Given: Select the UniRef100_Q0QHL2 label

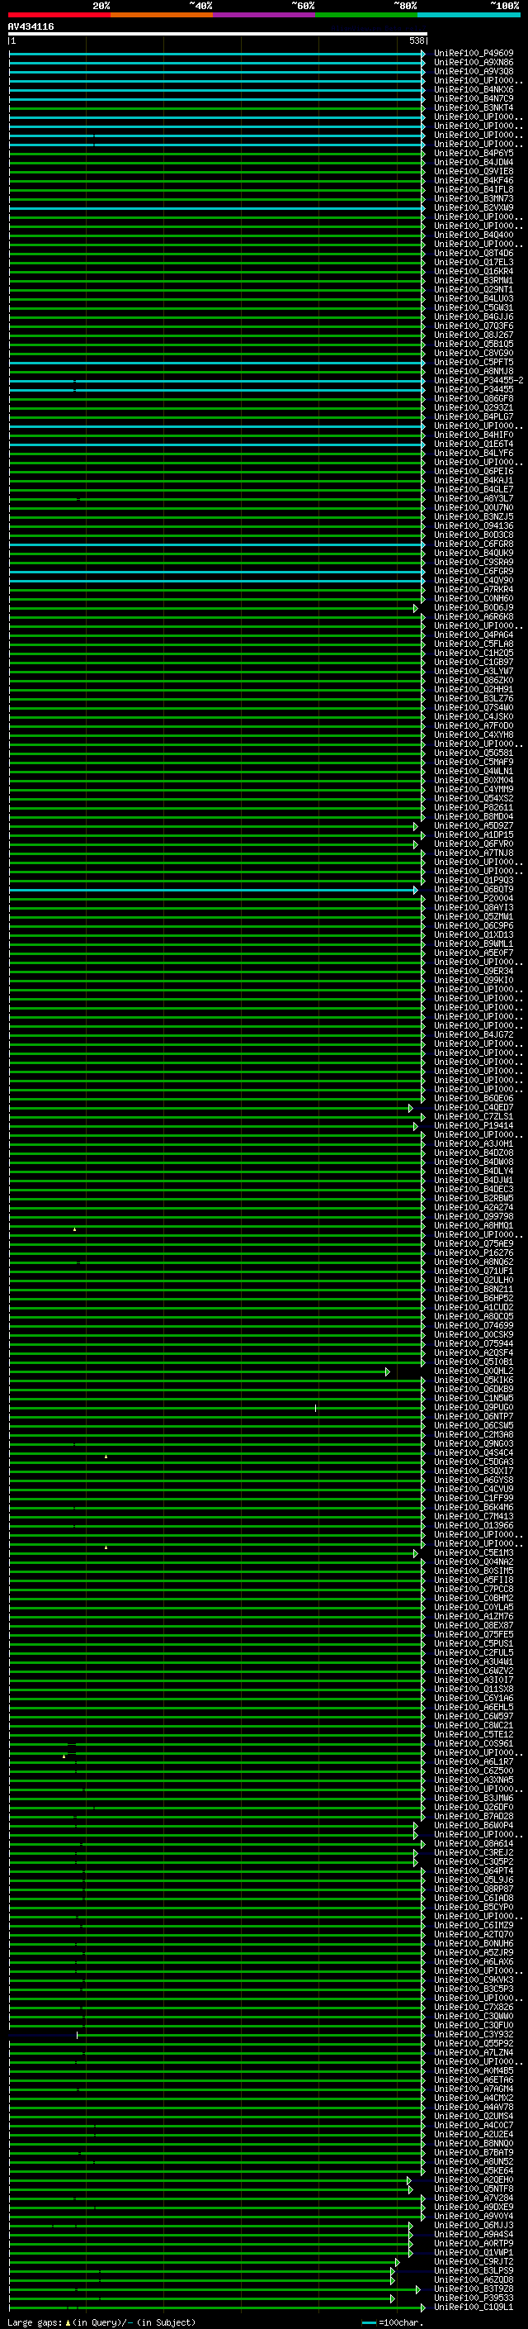Looking at the screenshot, I should [x=473, y=1371].
